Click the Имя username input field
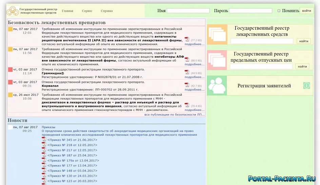 (188, 11)
